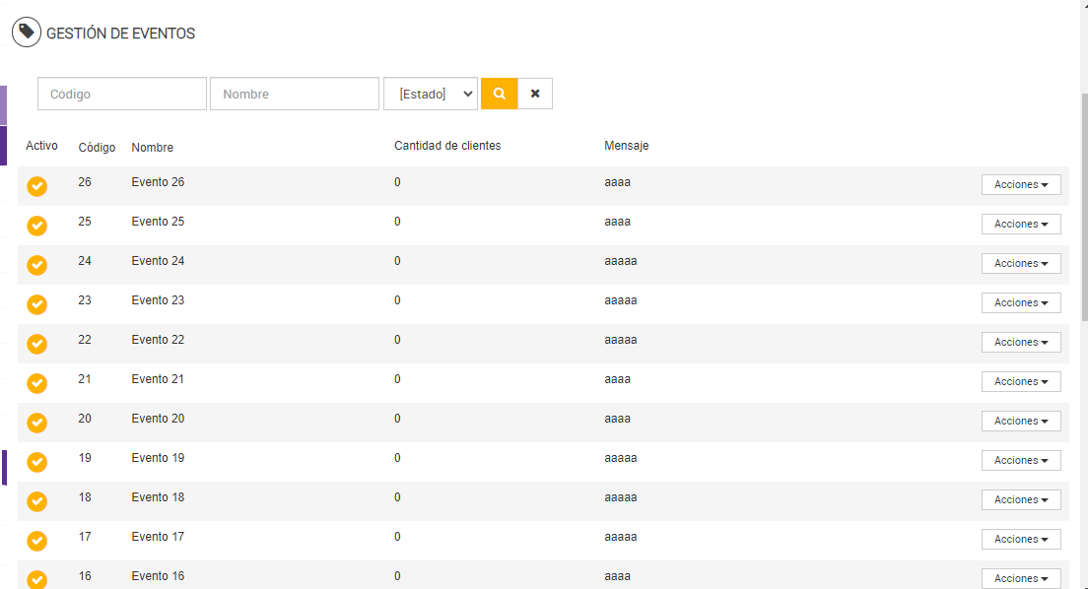Click into the Nombre filter field
This screenshot has height=589, width=1088.
pyautogui.click(x=294, y=94)
